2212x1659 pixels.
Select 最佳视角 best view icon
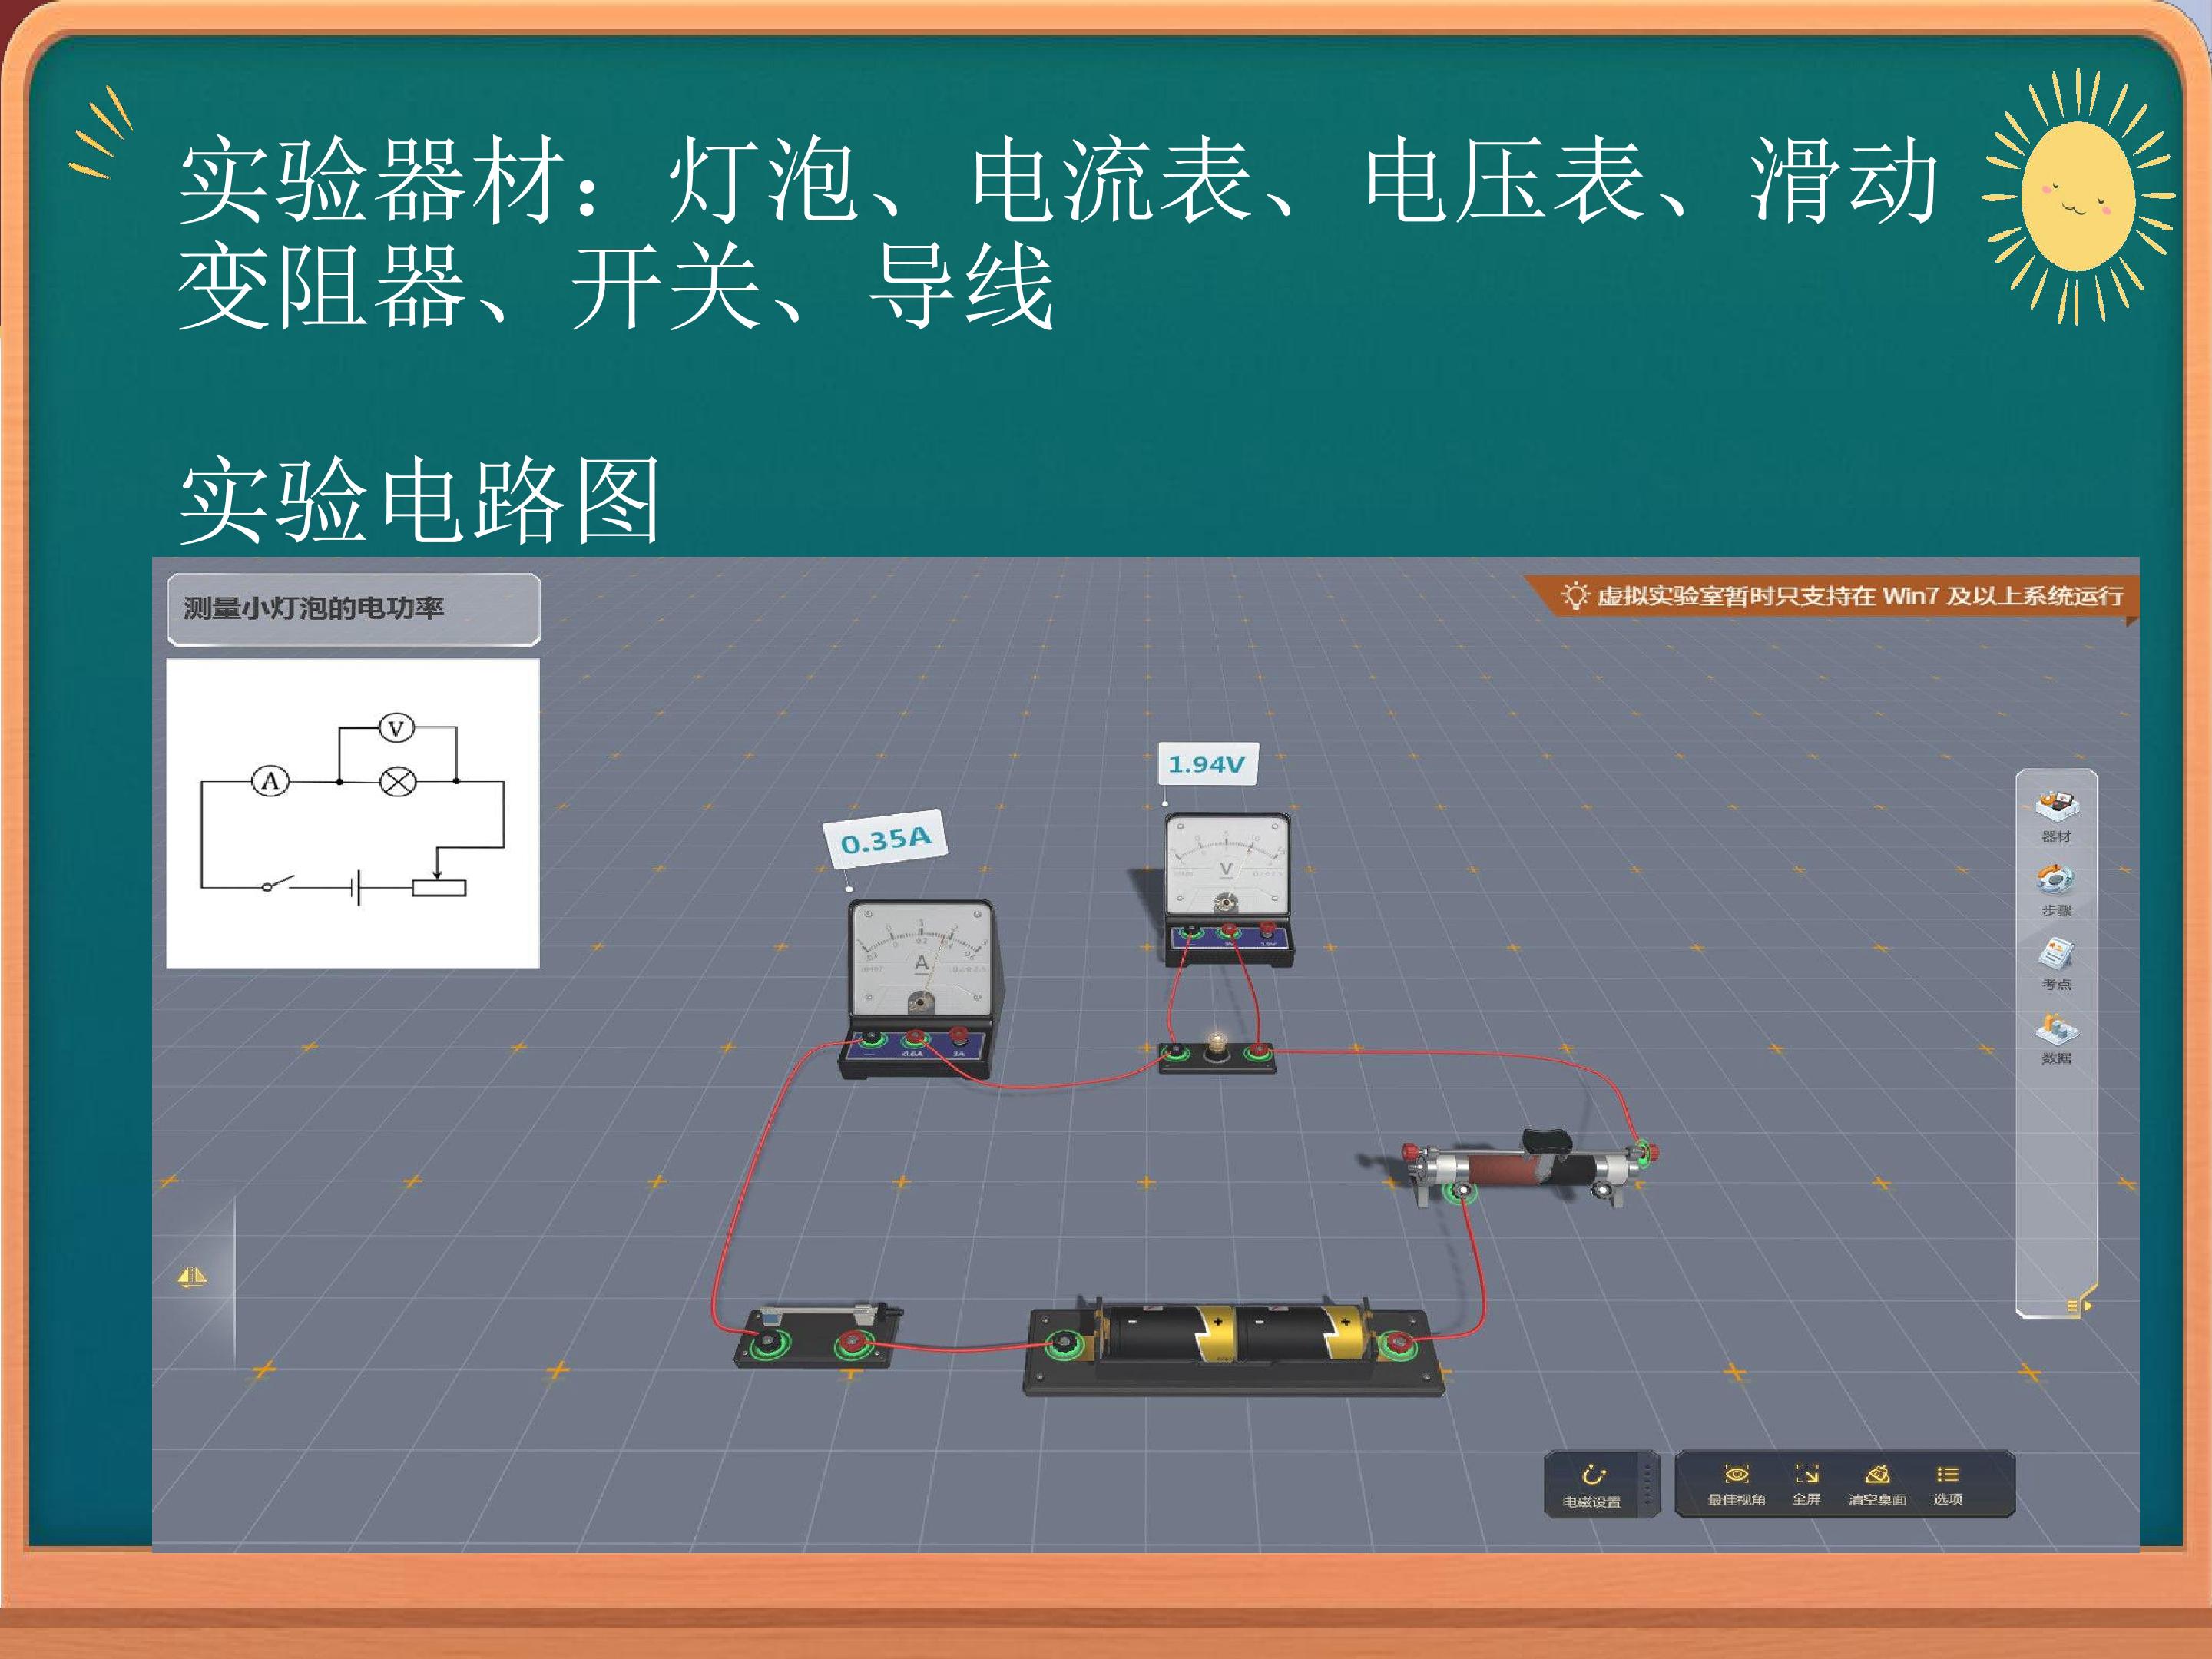click(1736, 1484)
